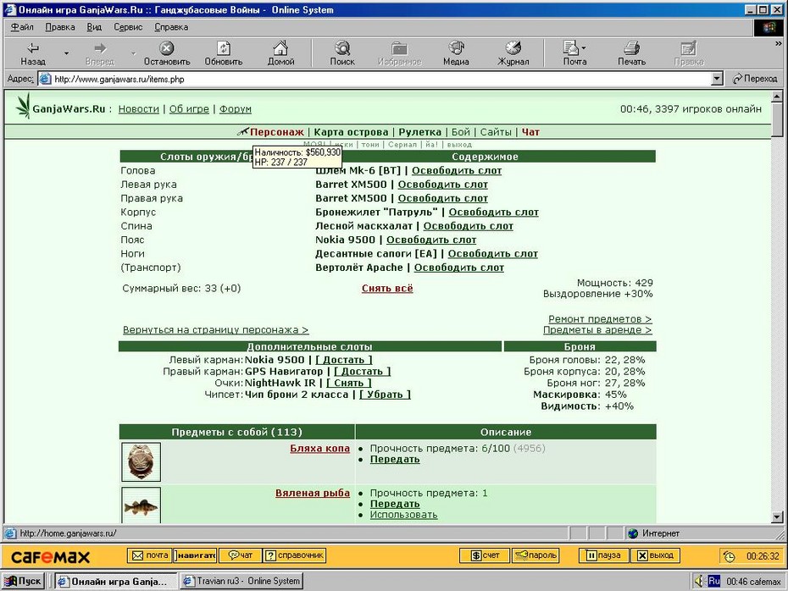Click the Обновить refresh icon
The height and width of the screenshot is (591, 788).
coord(224,48)
